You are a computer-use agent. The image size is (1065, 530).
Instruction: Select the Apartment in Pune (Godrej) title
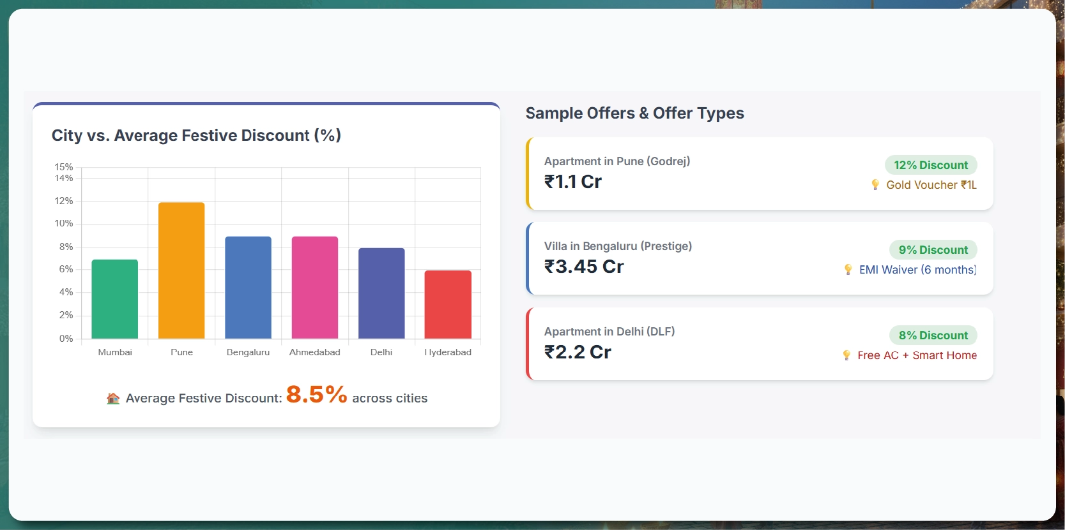(617, 161)
